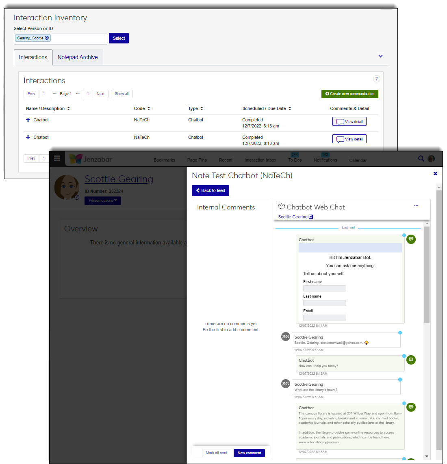Open Bookmarks in Jenzabar top navigation

coord(164,160)
